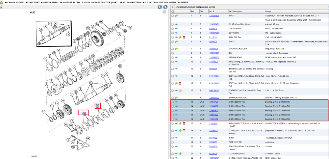329x159 pixels.
Task: Click the 'Ref' column header
Action: [x=194, y=11]
